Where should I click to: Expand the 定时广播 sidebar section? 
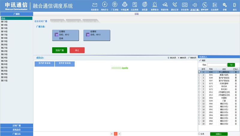[x=16, y=125]
